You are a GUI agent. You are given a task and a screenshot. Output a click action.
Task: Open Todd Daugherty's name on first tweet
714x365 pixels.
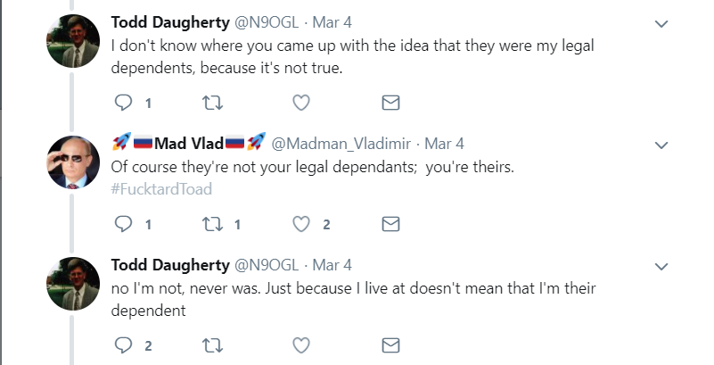[168, 22]
